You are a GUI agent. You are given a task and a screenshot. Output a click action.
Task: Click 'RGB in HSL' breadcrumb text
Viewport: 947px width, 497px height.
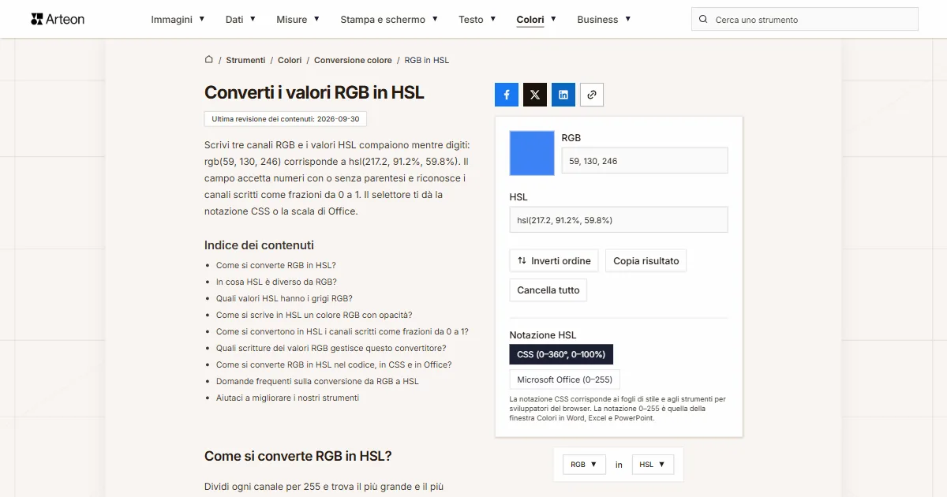point(427,60)
